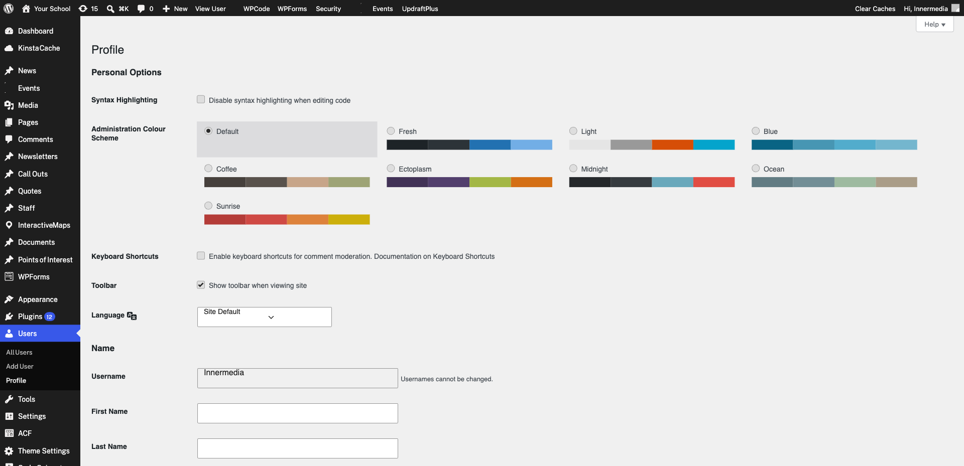964x466 pixels.
Task: Click the WPForms sidebar icon
Action: tap(9, 277)
